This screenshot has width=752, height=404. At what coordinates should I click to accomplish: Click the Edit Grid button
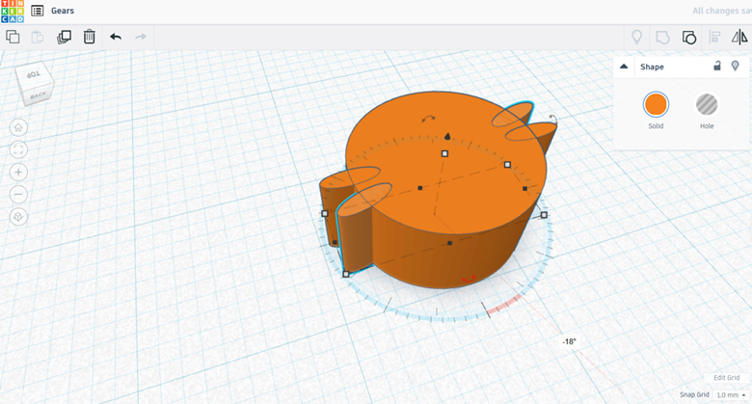pos(727,378)
